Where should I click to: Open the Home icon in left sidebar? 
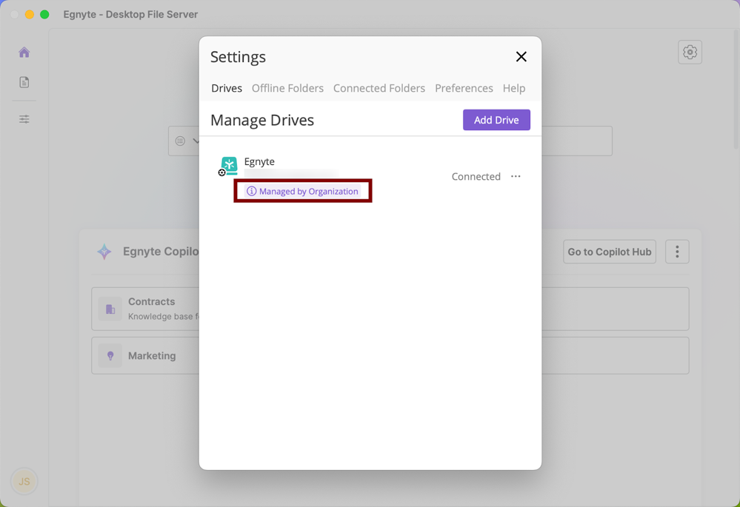(24, 52)
